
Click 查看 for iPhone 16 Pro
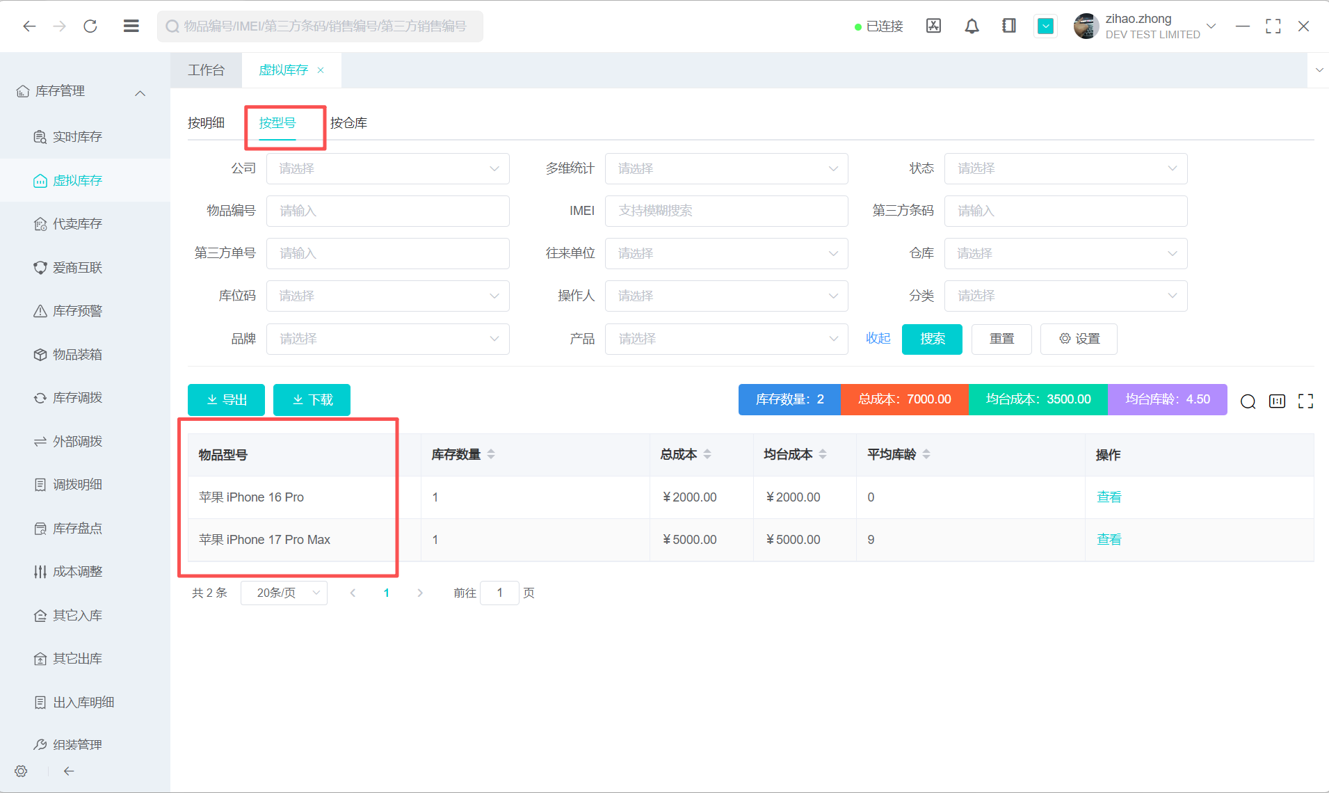tap(1109, 497)
